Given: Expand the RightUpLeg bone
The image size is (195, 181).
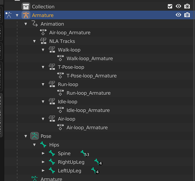Looking at the screenshot, I should tap(43, 162).
